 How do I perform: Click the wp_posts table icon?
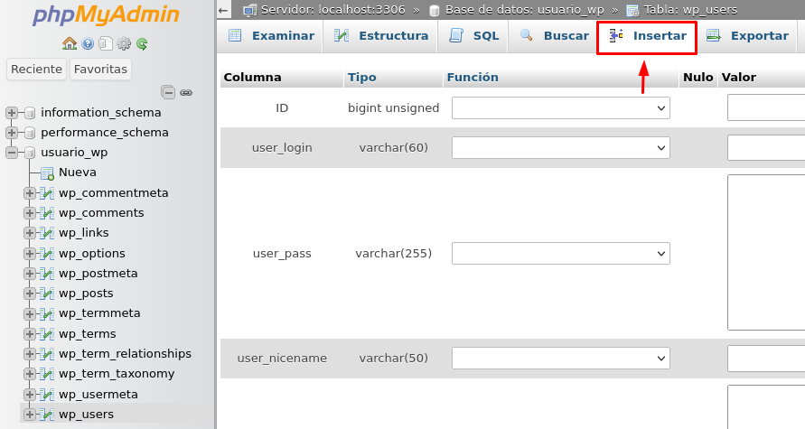tap(47, 294)
